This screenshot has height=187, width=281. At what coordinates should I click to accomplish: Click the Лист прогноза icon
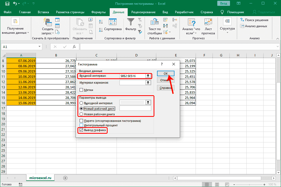tap(208, 25)
